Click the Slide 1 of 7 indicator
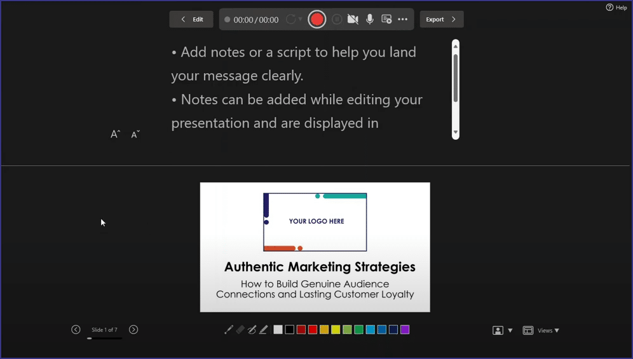This screenshot has width=633, height=359. tap(105, 330)
